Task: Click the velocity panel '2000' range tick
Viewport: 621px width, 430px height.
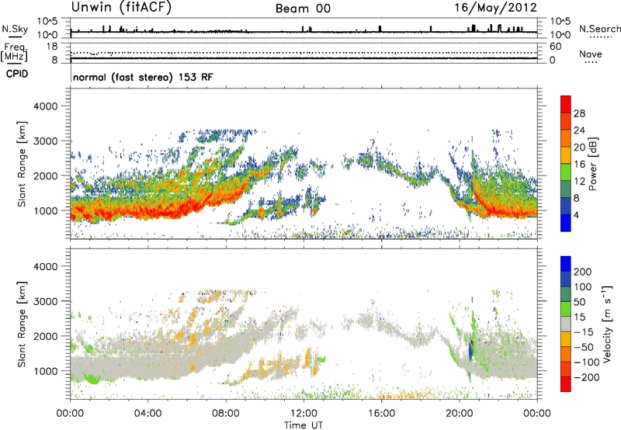Action: point(45,336)
